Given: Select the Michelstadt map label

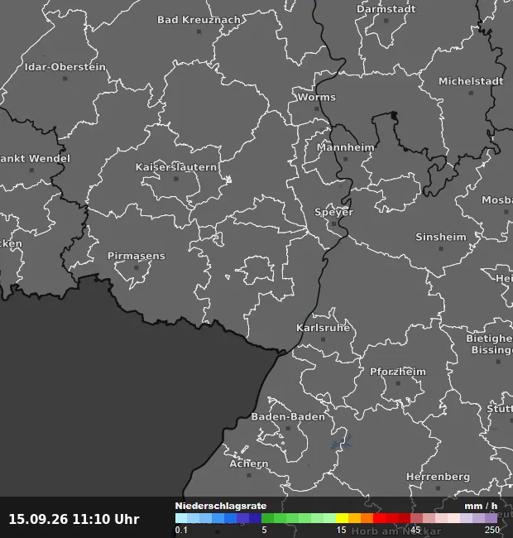Looking at the screenshot, I should pos(471,81).
